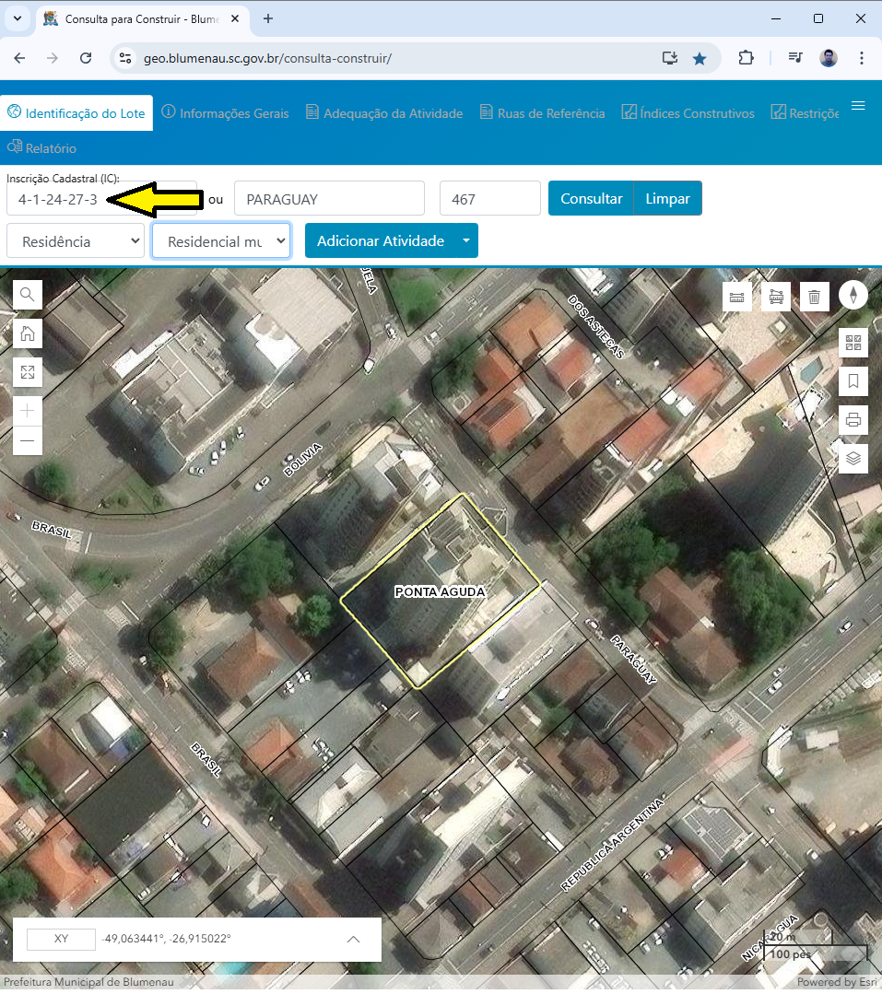Expand the Adicionar Atividade options arrow

[464, 240]
